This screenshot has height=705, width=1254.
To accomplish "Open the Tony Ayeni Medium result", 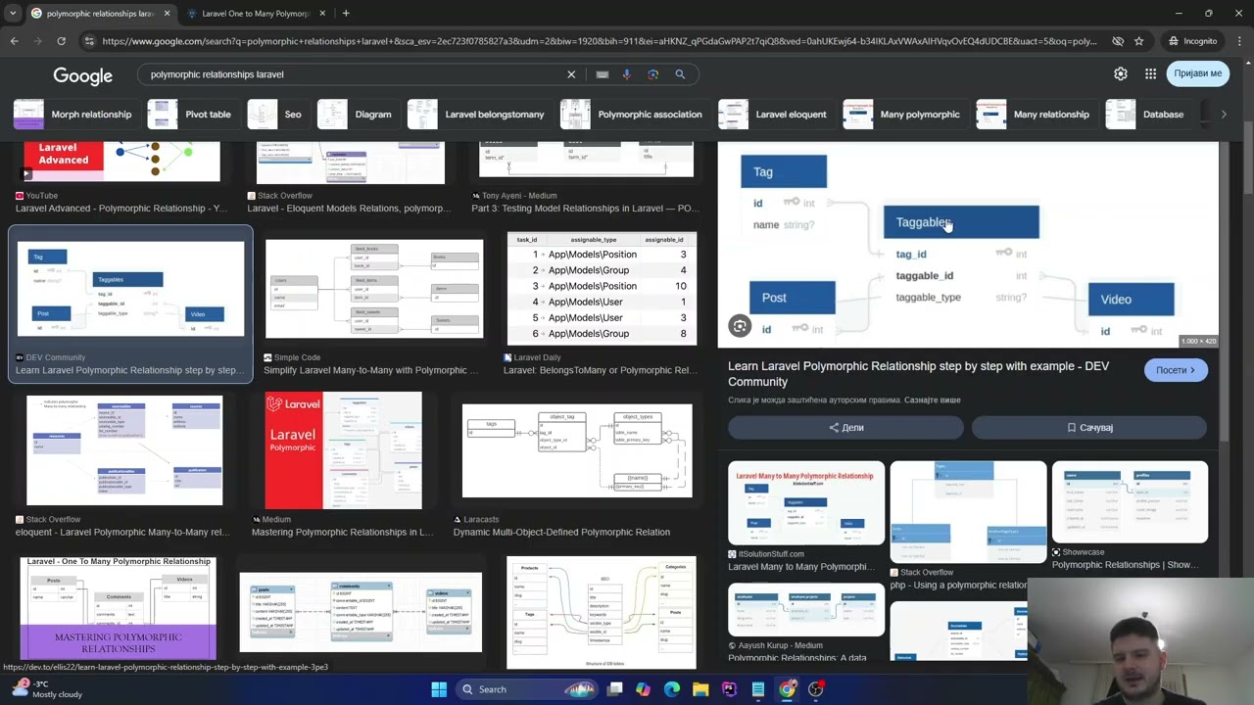I will pos(586,161).
